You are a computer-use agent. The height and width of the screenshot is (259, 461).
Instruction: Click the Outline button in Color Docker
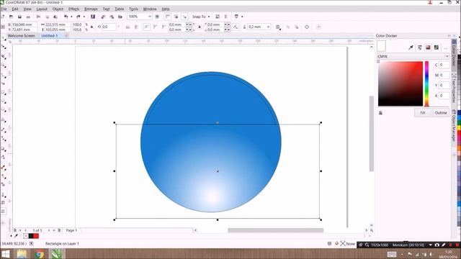(441, 113)
